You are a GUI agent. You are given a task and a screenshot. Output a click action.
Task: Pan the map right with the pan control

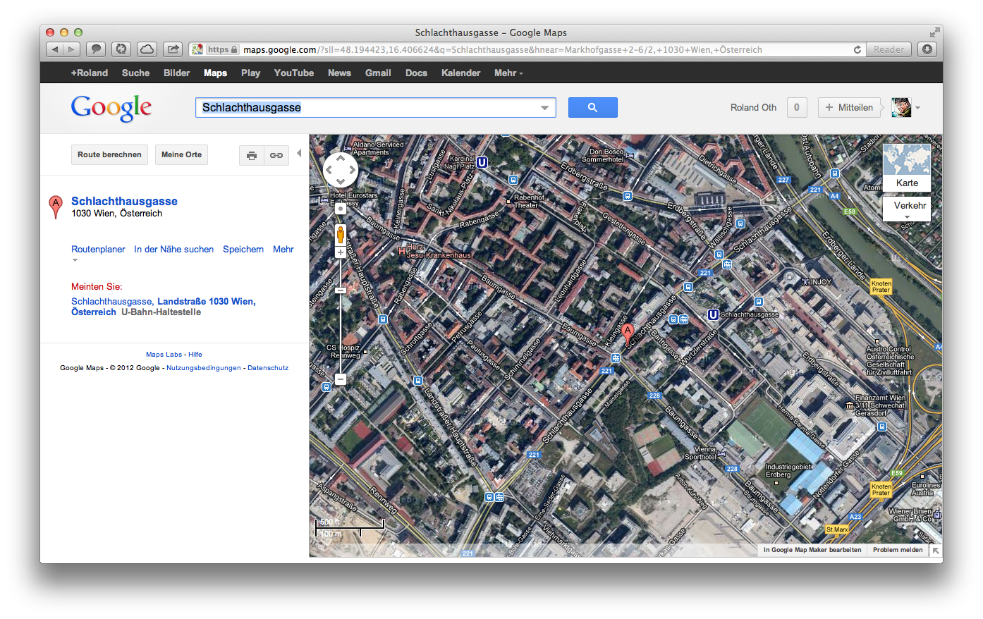(352, 170)
